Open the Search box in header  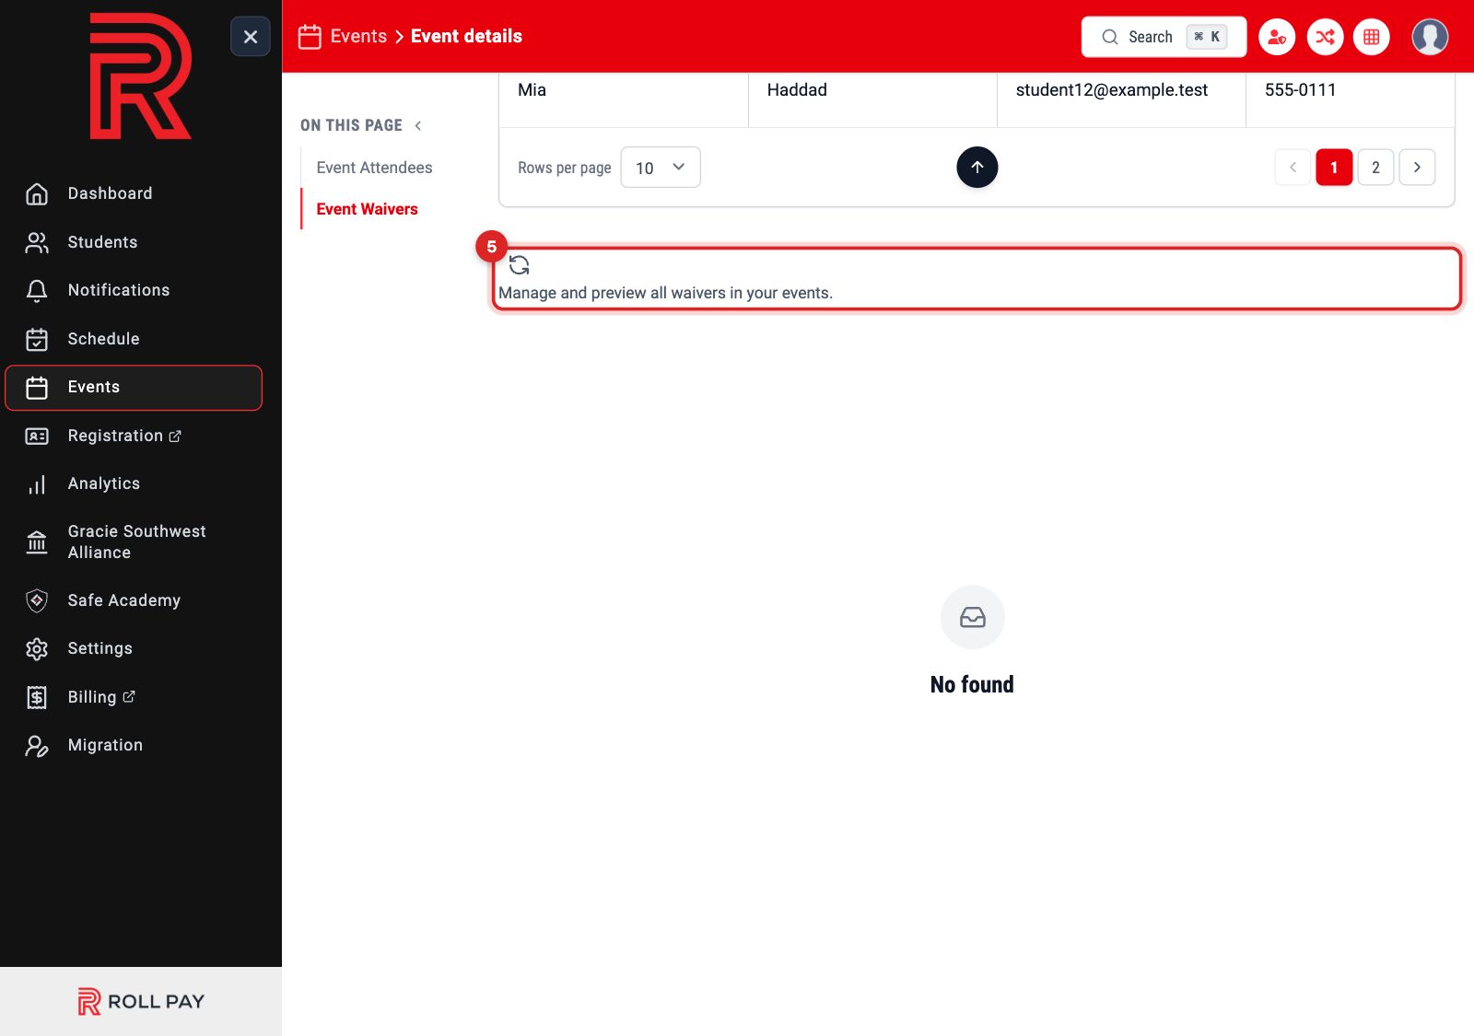tap(1164, 37)
